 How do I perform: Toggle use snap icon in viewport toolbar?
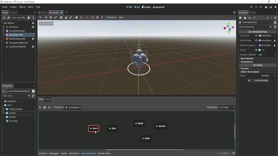pos(81,17)
